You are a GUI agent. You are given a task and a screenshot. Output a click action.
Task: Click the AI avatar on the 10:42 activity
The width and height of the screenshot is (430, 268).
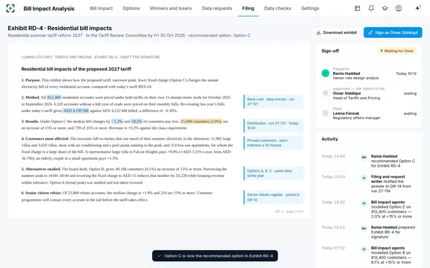pyautogui.click(x=364, y=203)
